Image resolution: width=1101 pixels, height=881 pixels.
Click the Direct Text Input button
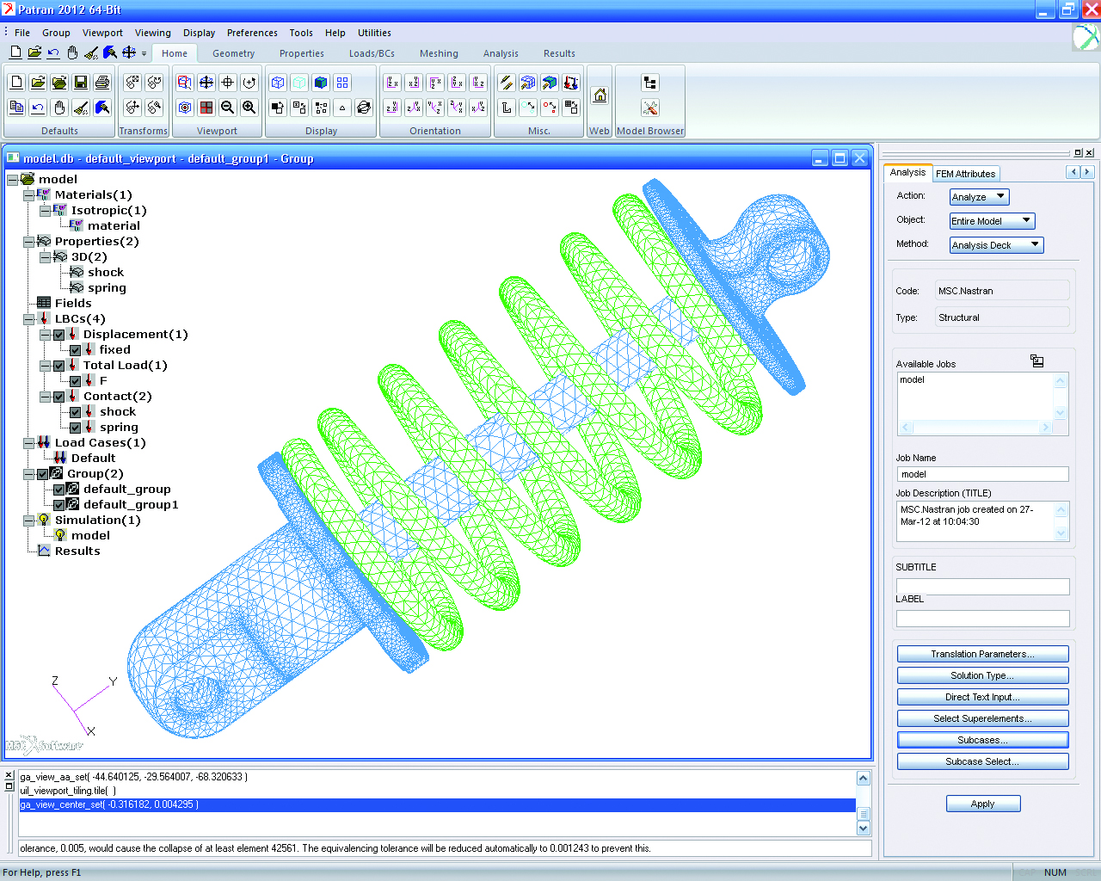[982, 697]
